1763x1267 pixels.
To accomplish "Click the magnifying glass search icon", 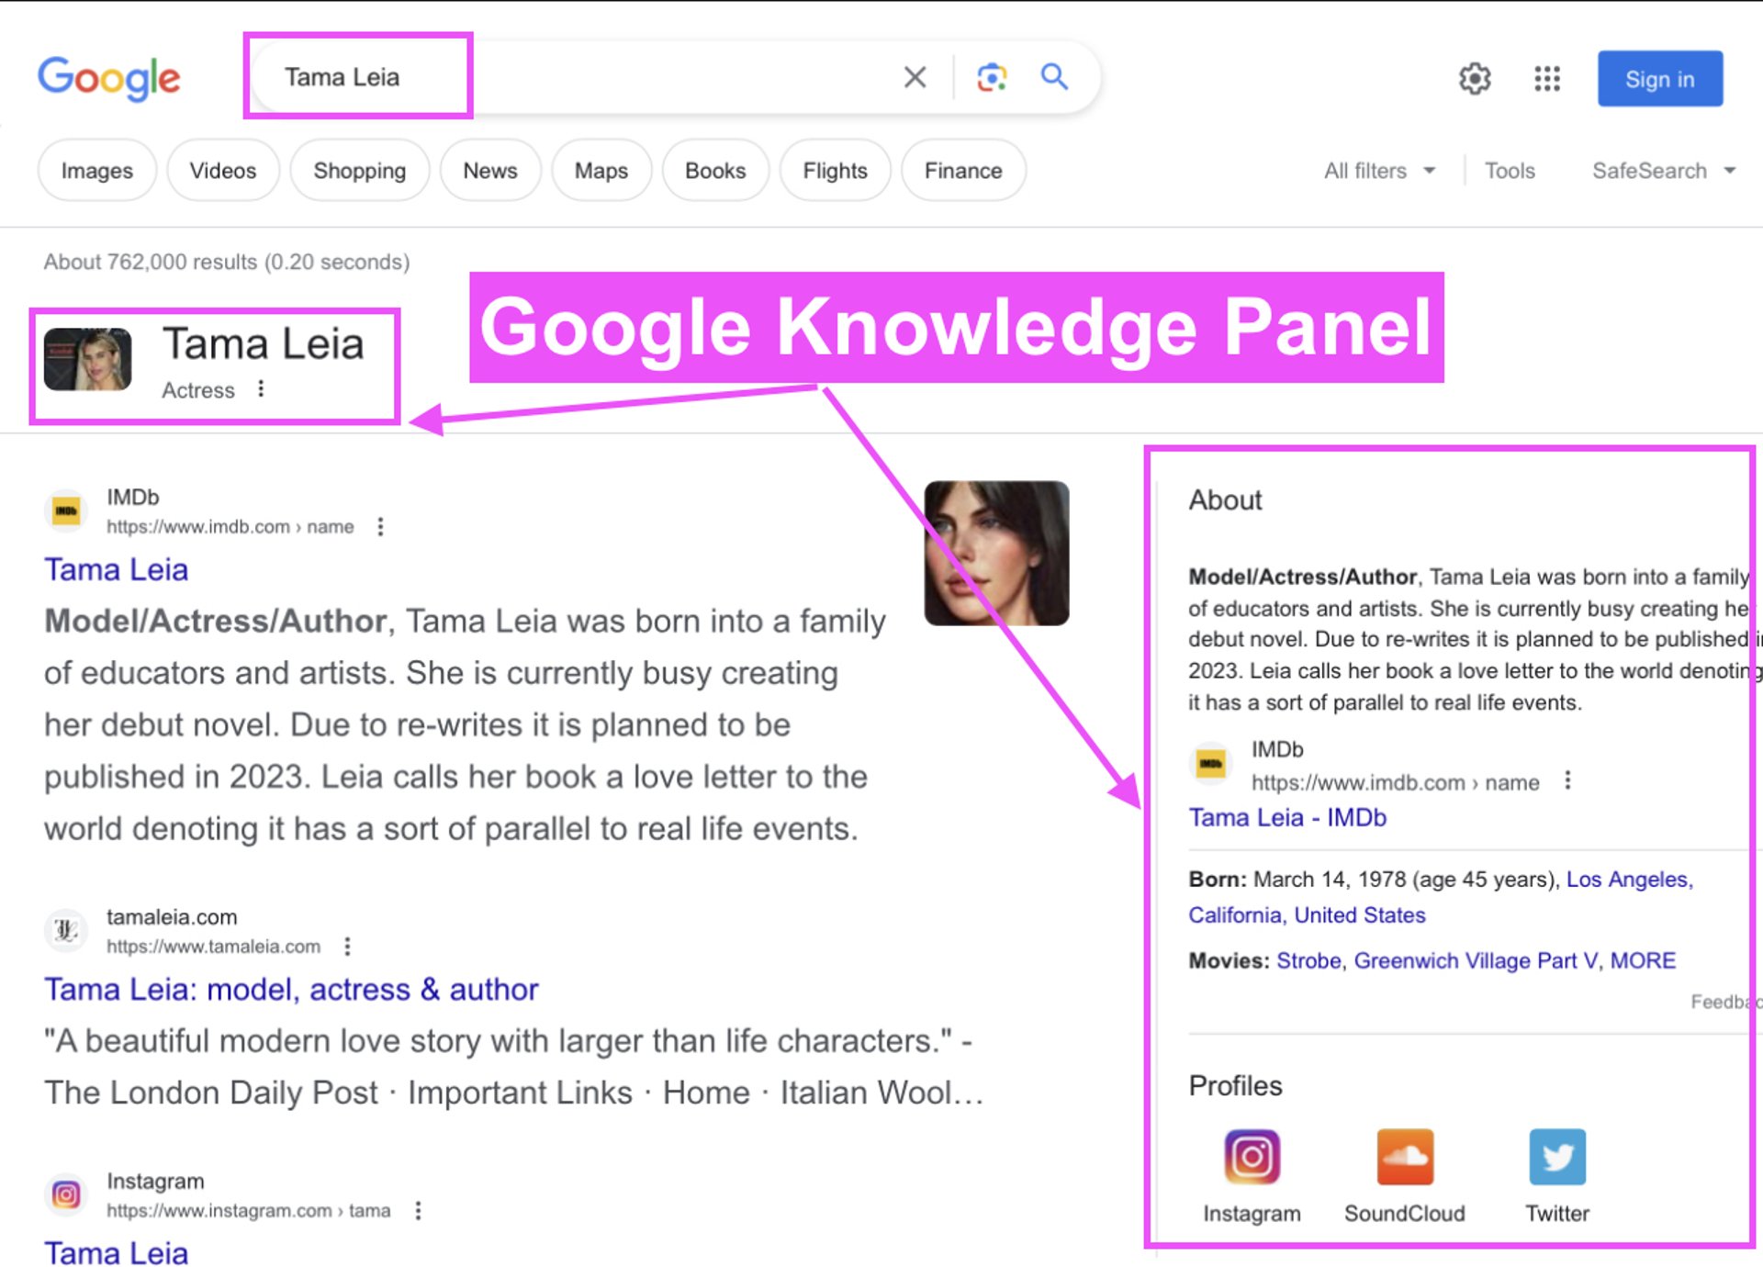I will click(1054, 77).
